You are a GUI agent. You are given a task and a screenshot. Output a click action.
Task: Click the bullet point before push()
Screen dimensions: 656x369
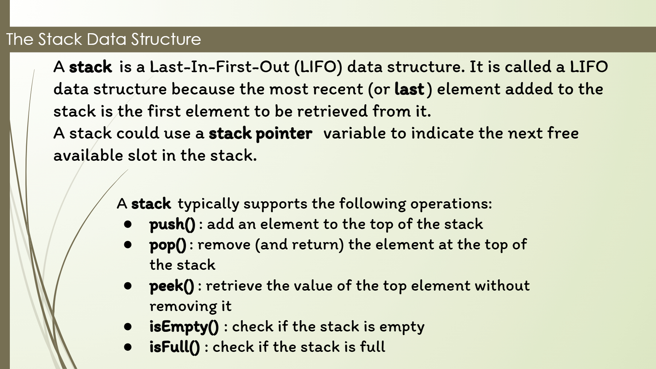(128, 224)
